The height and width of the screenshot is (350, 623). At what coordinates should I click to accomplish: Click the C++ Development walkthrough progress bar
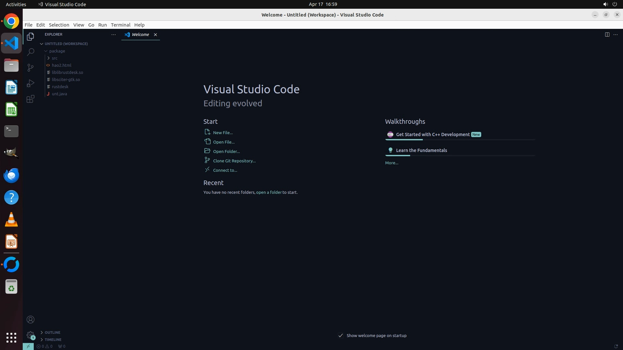tap(460, 140)
